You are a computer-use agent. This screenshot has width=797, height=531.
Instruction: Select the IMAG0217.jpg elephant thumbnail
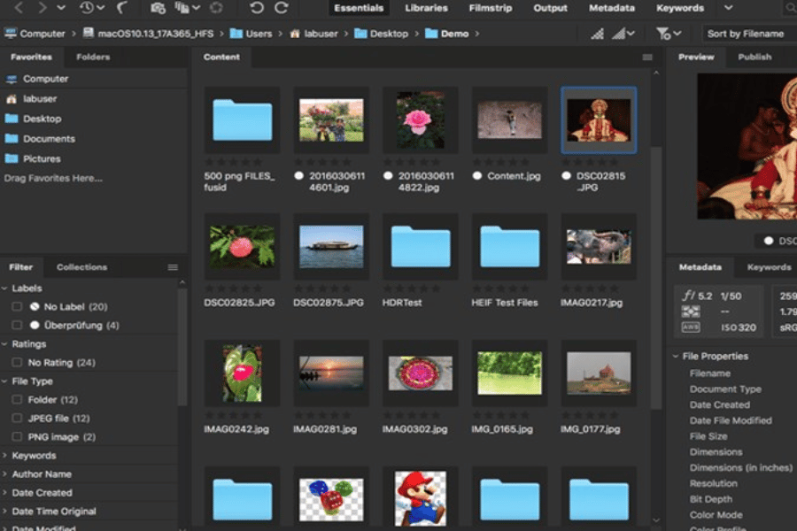point(599,247)
